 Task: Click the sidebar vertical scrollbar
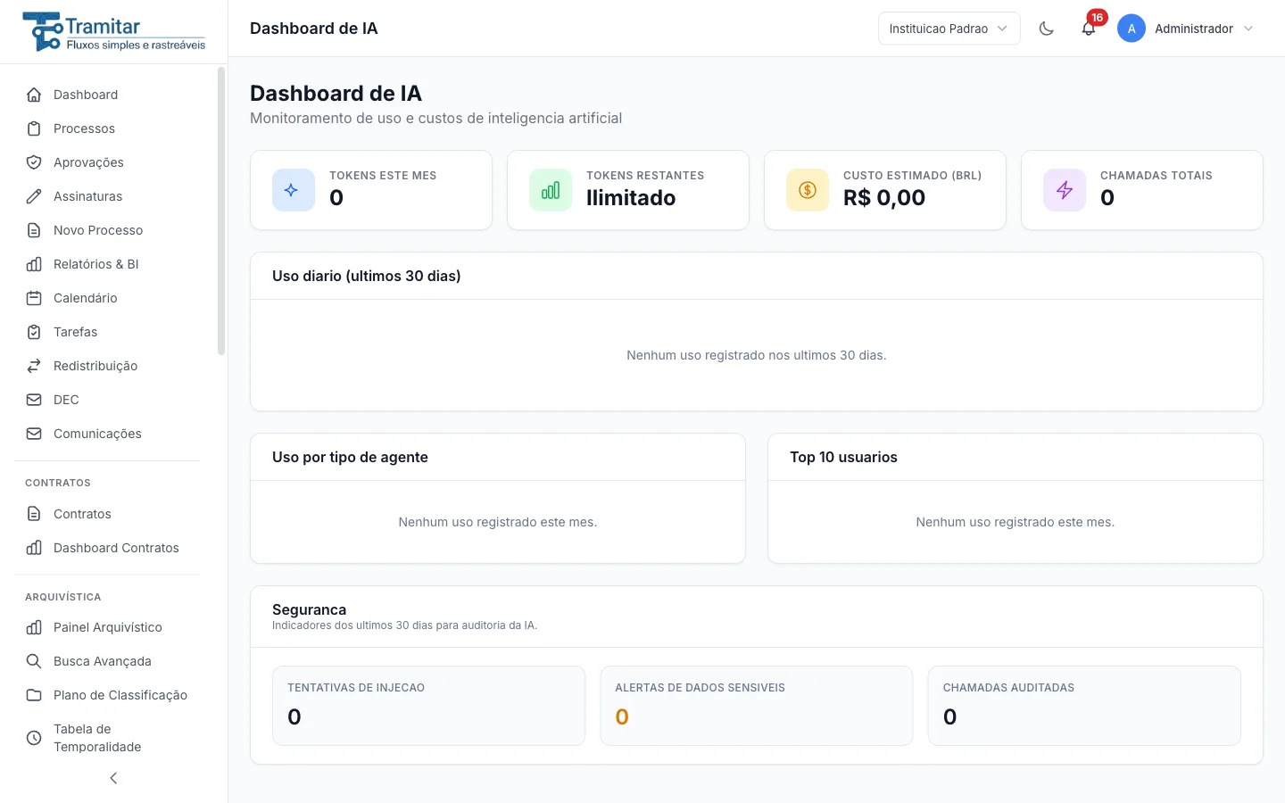pos(221,212)
